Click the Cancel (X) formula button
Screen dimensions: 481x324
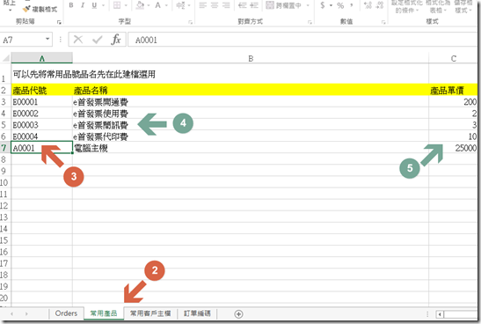tap(78, 40)
